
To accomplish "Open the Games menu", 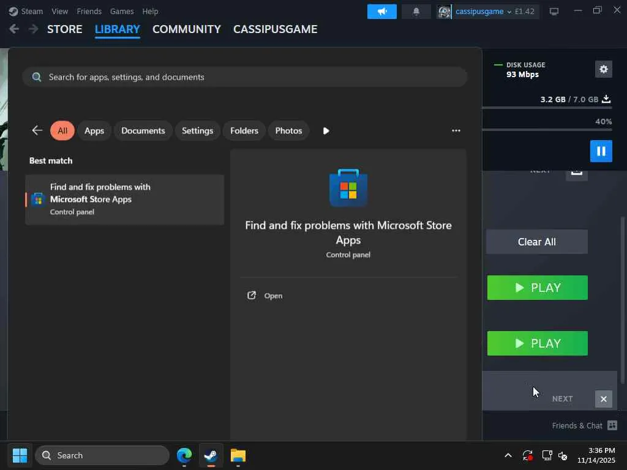I will 122,11.
